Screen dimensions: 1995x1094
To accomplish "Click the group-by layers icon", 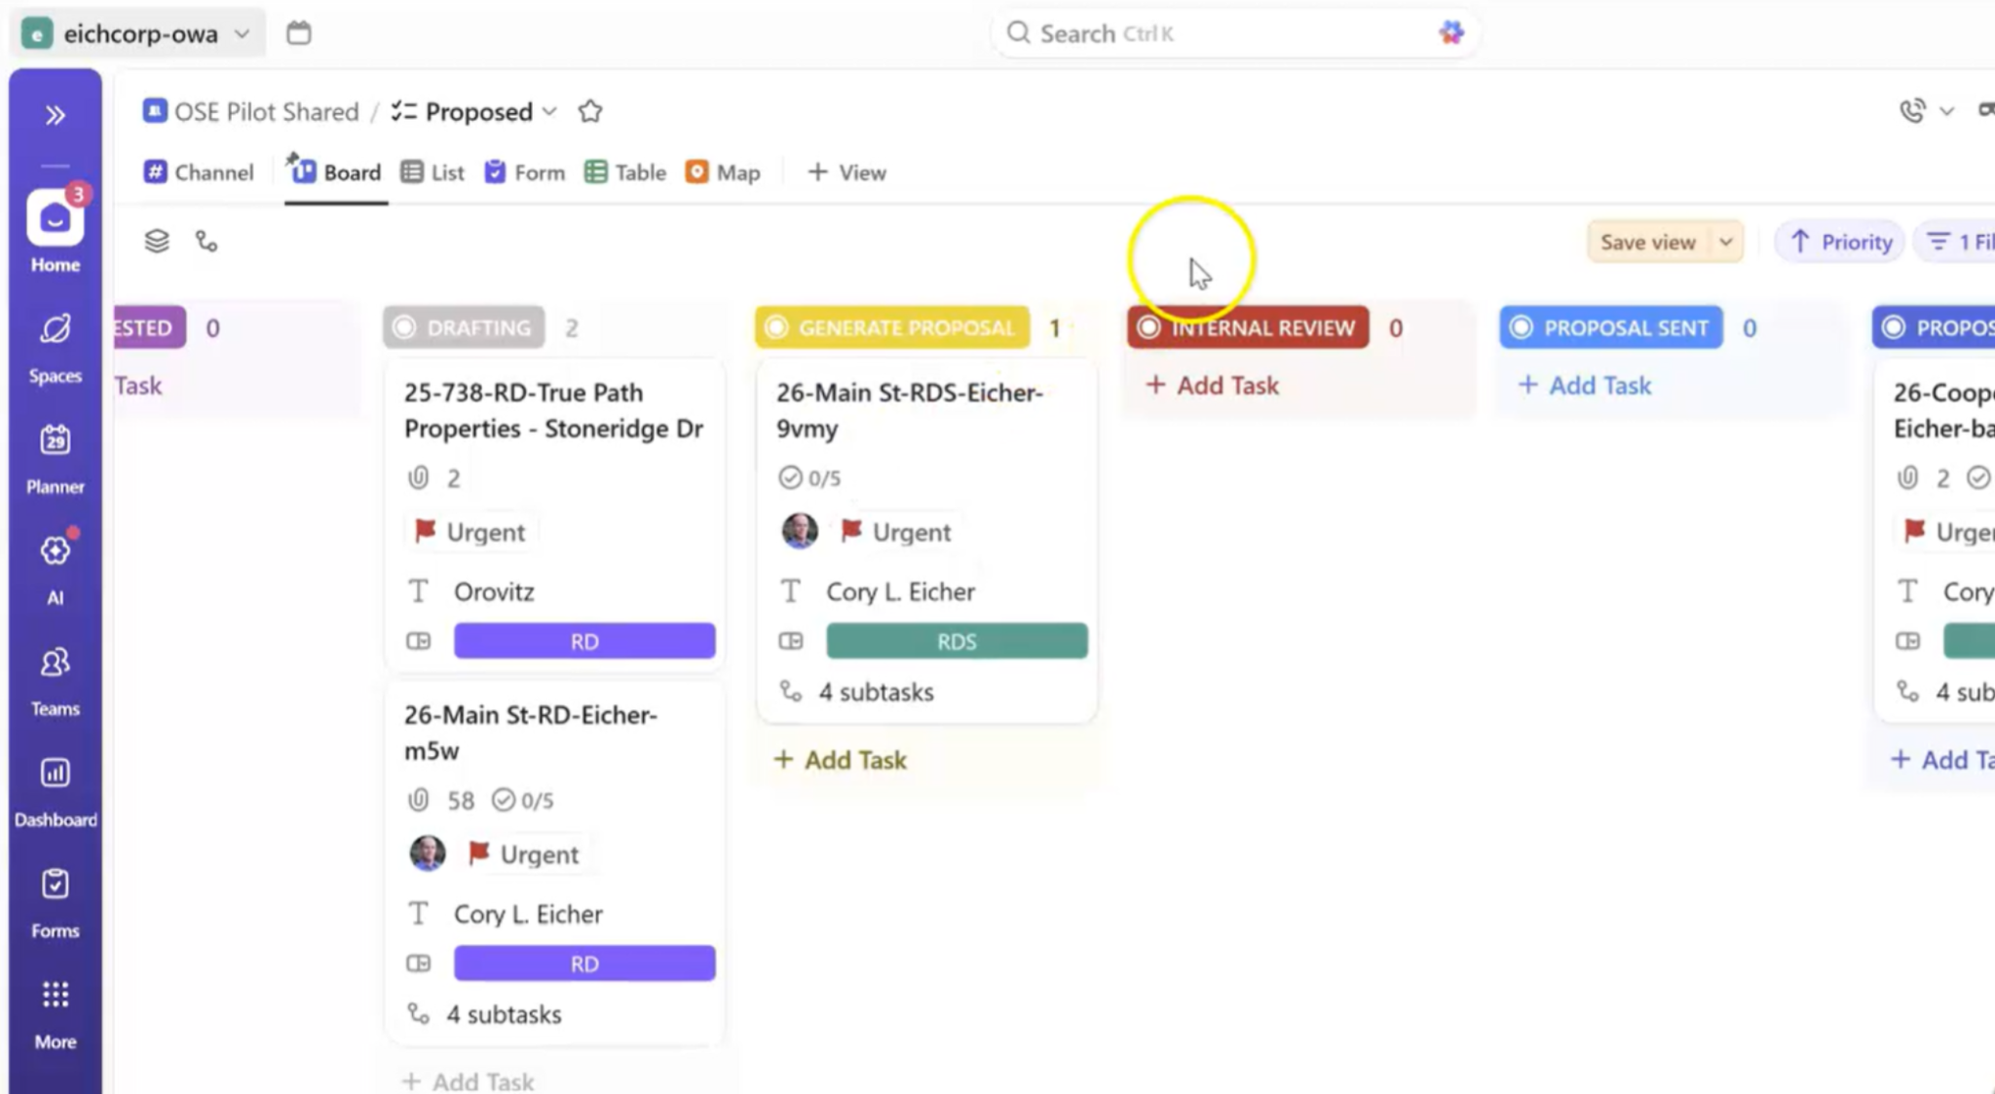I will pos(157,242).
